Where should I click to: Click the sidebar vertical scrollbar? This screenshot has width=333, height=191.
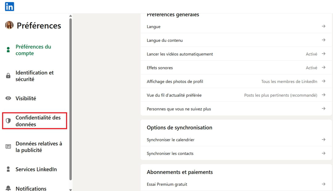point(71,99)
